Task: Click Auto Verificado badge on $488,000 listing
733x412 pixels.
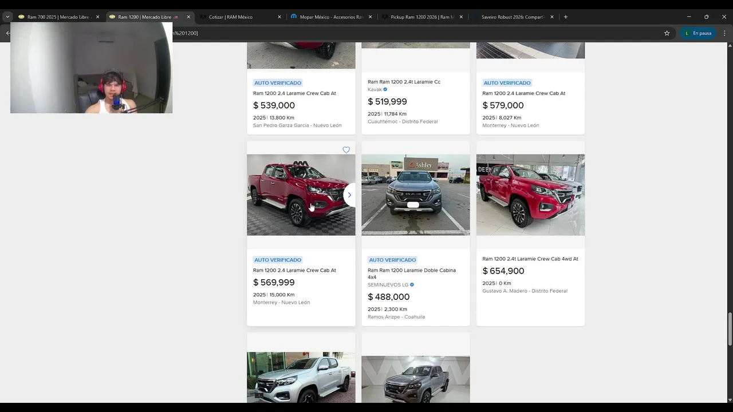Action: click(392, 260)
